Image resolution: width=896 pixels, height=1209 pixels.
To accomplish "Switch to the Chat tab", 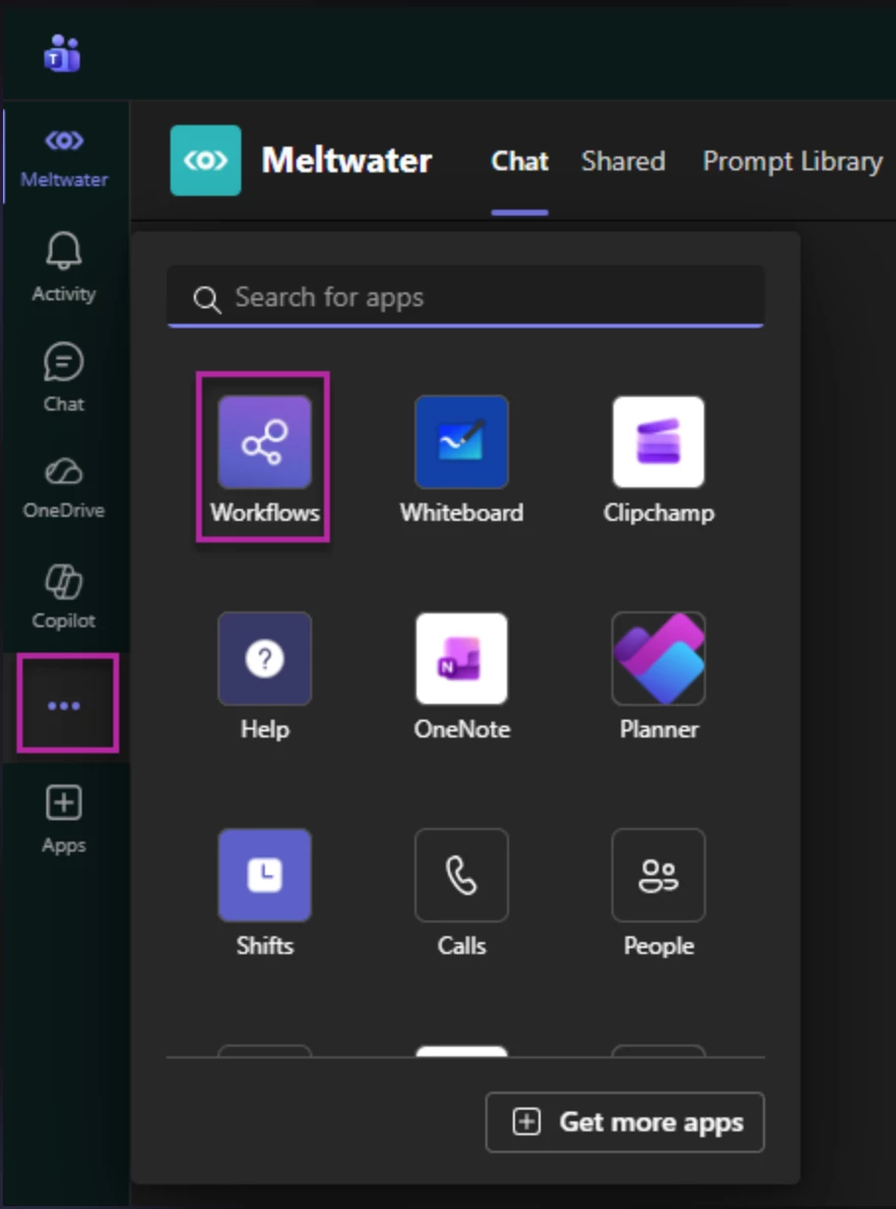I will (x=520, y=161).
